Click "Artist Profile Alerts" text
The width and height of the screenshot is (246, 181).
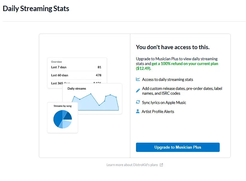[x=158, y=111]
